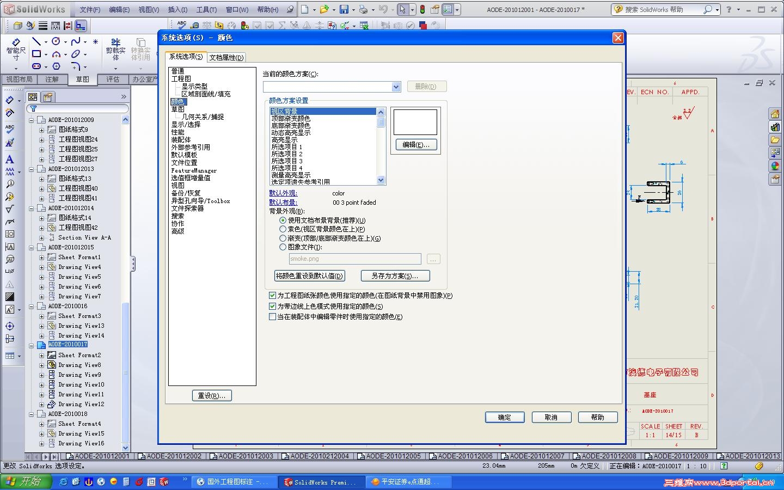Image resolution: width=784 pixels, height=490 pixels.
Task: Click the Note (A) annotation tool
Action: point(10,160)
